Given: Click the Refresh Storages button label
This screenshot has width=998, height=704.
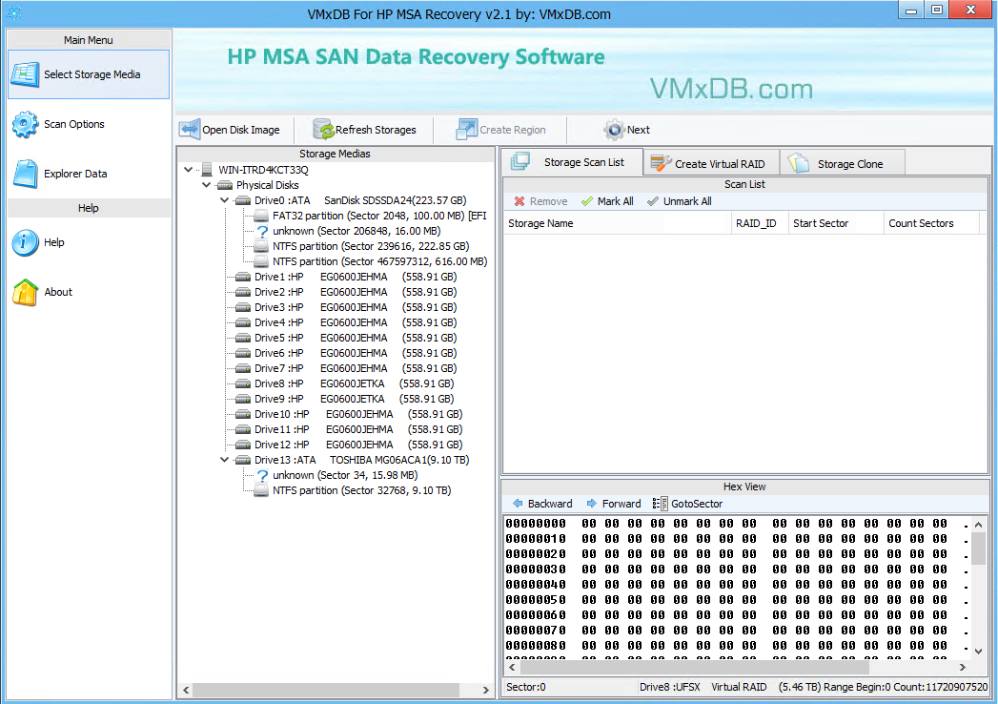Looking at the screenshot, I should coord(376,130).
